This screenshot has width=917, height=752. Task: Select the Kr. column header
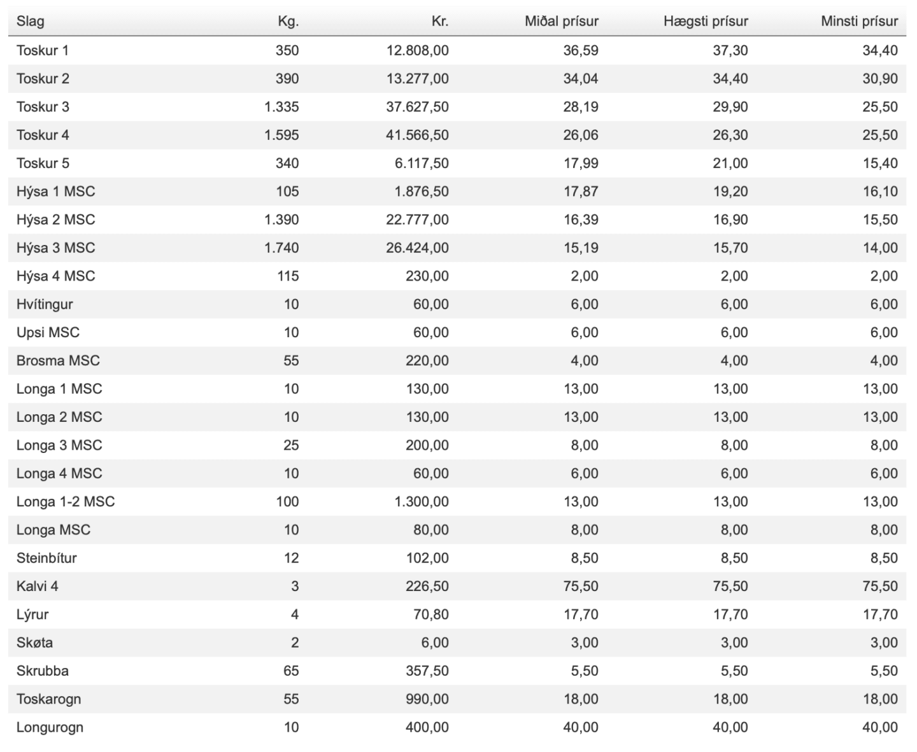click(440, 21)
